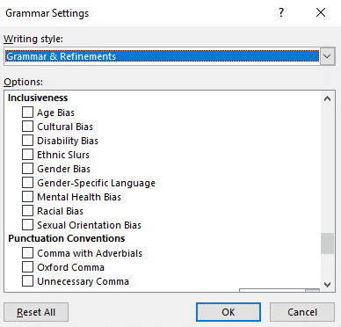Confirm settings with the OK button
This screenshot has width=341, height=327.
(229, 312)
